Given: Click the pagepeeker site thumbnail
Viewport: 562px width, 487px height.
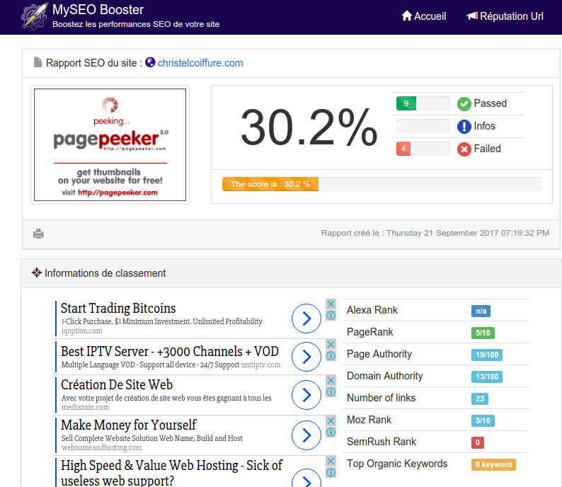Looking at the screenshot, I should (110, 145).
